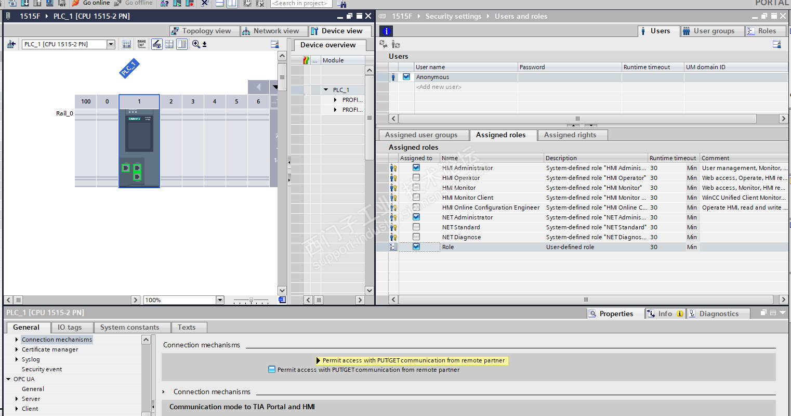Switch to the Roles tab
The width and height of the screenshot is (791, 416).
click(766, 31)
